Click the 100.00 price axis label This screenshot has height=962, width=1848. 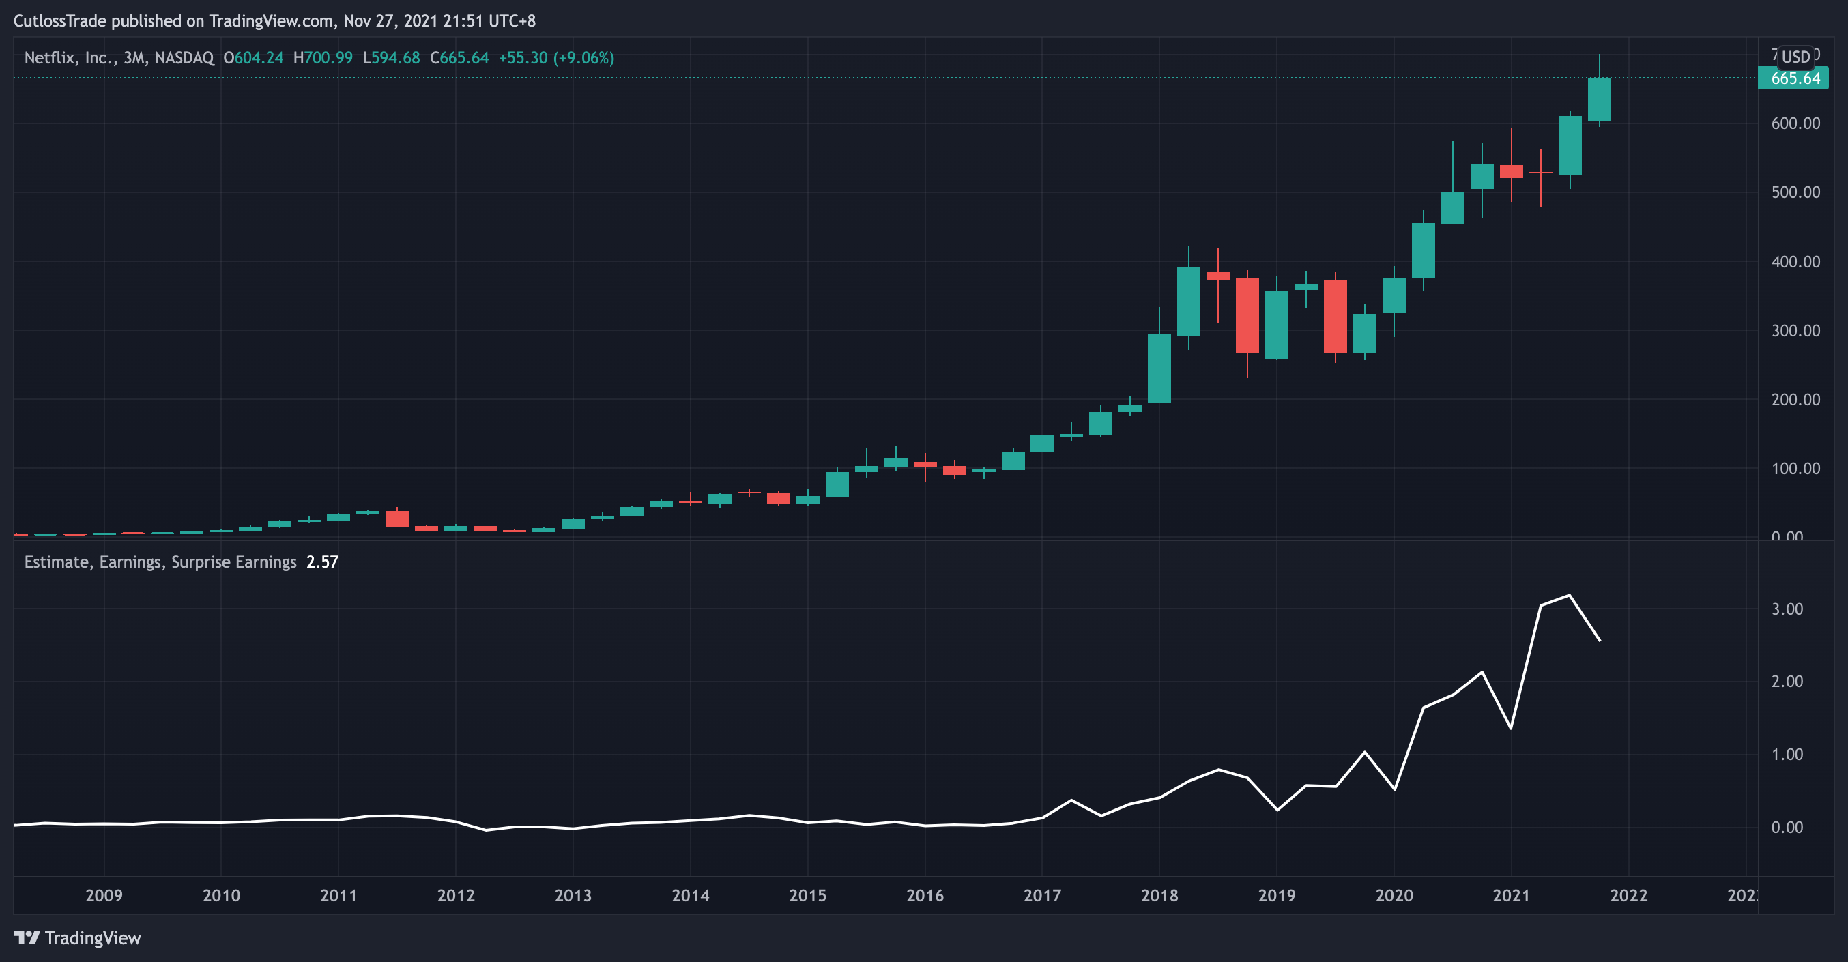point(1795,469)
